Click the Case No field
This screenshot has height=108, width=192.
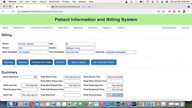coord(121,52)
